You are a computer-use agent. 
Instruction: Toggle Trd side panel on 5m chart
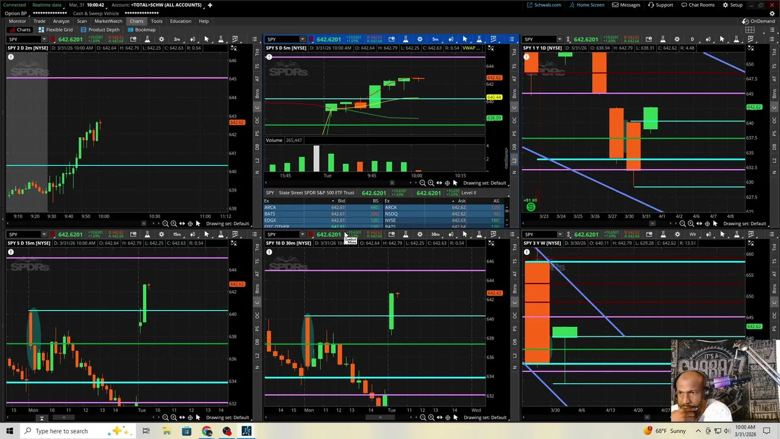click(515, 52)
